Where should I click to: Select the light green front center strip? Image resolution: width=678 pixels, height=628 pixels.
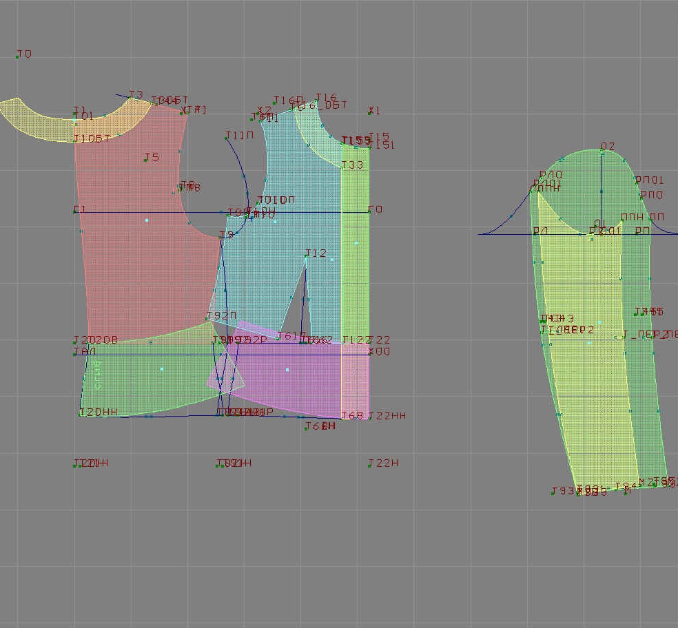point(356,275)
